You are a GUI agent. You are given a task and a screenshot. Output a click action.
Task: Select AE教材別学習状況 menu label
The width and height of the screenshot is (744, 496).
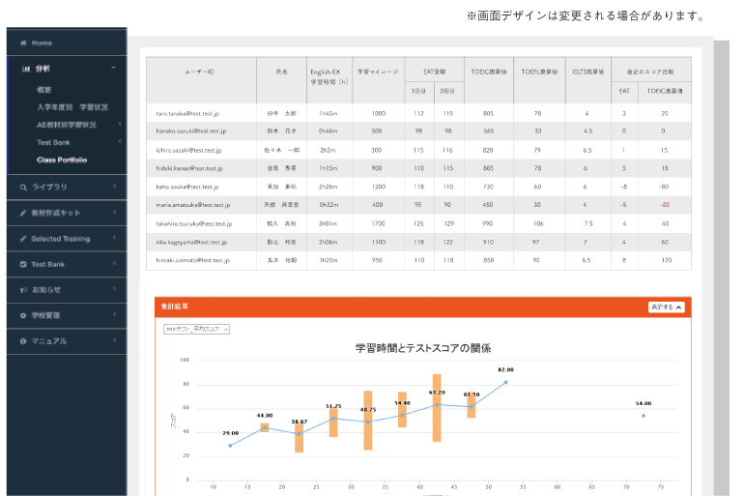pos(67,125)
